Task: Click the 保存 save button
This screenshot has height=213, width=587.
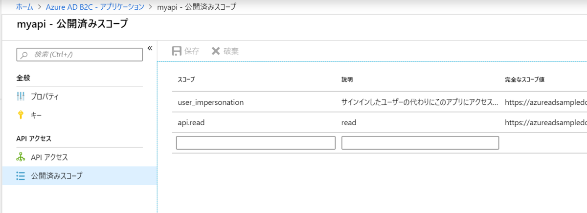Action: click(185, 51)
